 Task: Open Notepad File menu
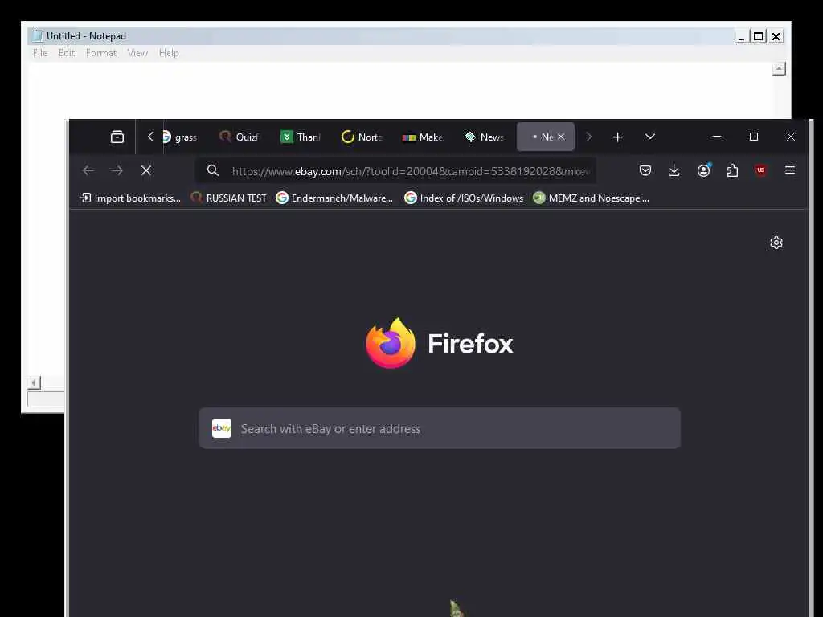point(40,53)
